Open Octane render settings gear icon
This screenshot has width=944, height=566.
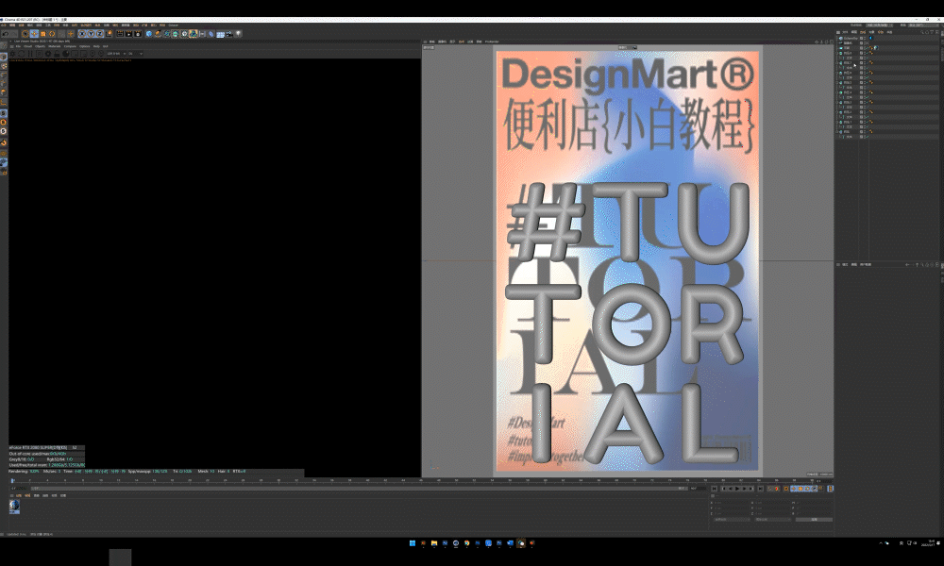pyautogui.click(x=48, y=54)
